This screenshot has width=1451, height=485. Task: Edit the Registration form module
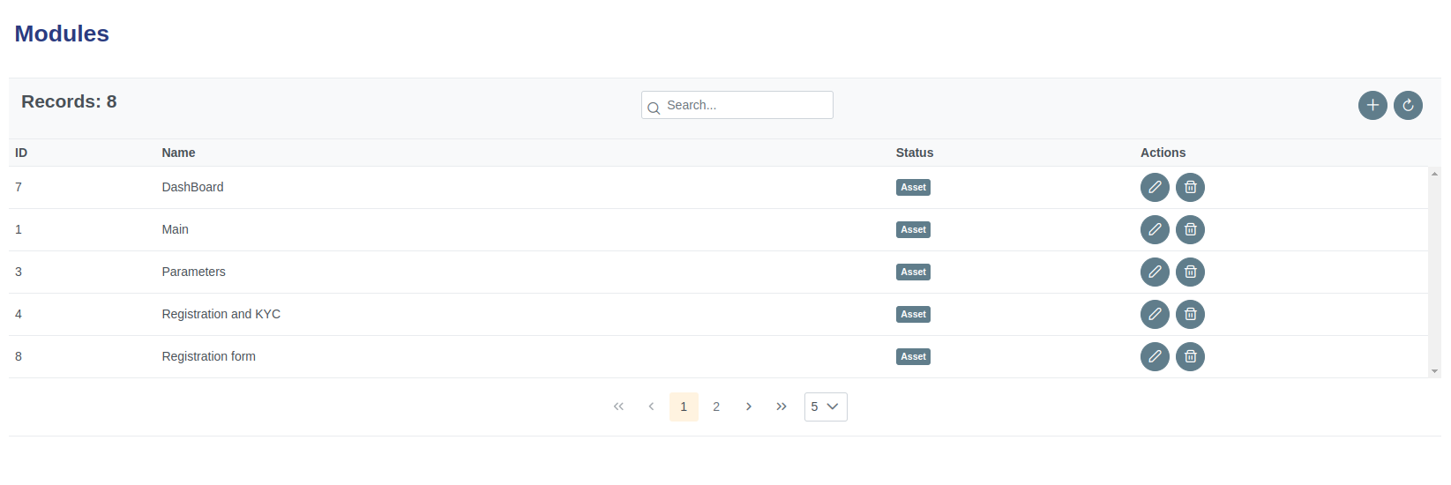pyautogui.click(x=1155, y=356)
